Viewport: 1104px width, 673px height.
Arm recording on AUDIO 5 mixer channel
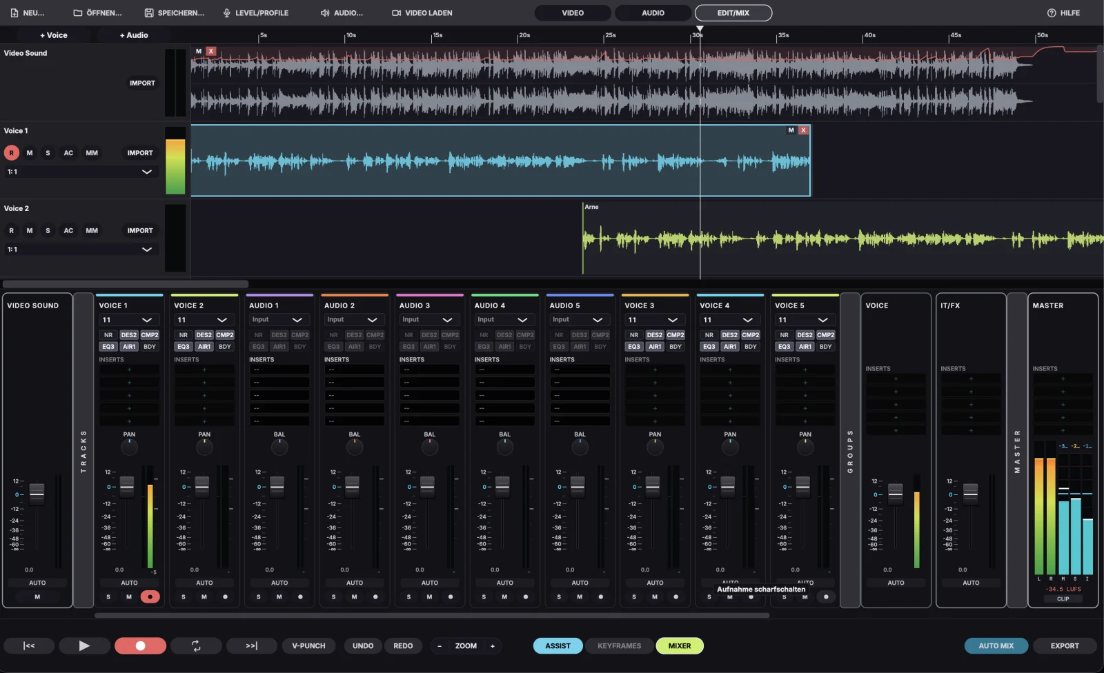click(600, 597)
